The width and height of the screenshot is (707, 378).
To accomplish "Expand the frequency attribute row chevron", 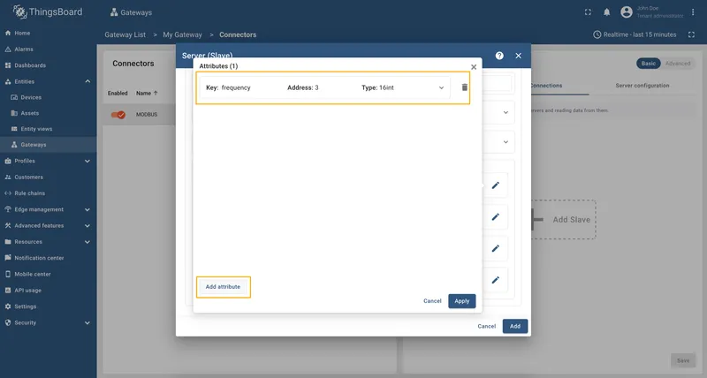I will (441, 87).
